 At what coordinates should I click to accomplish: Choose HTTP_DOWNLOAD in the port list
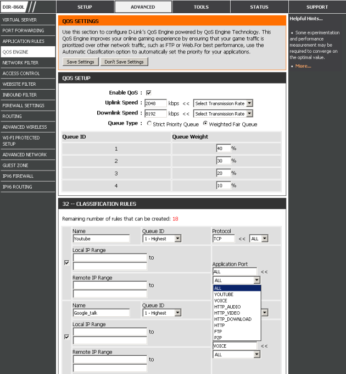(x=237, y=319)
